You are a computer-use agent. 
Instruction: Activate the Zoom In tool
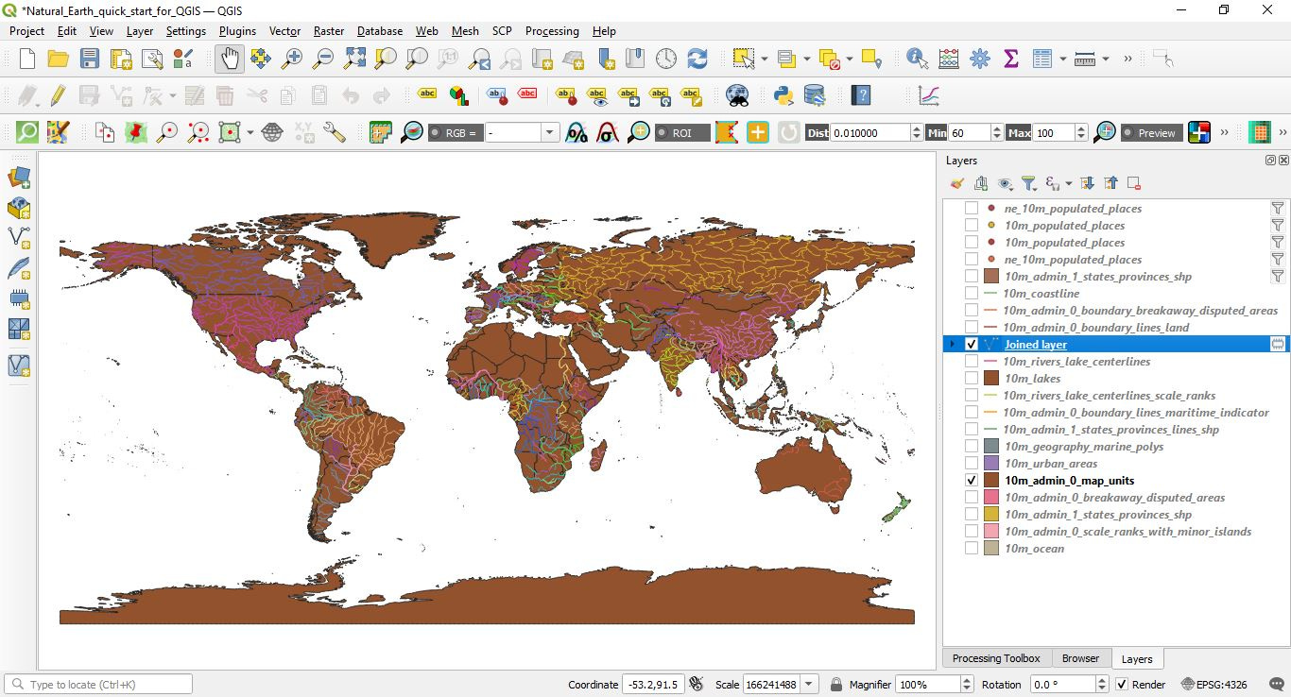pyautogui.click(x=291, y=58)
